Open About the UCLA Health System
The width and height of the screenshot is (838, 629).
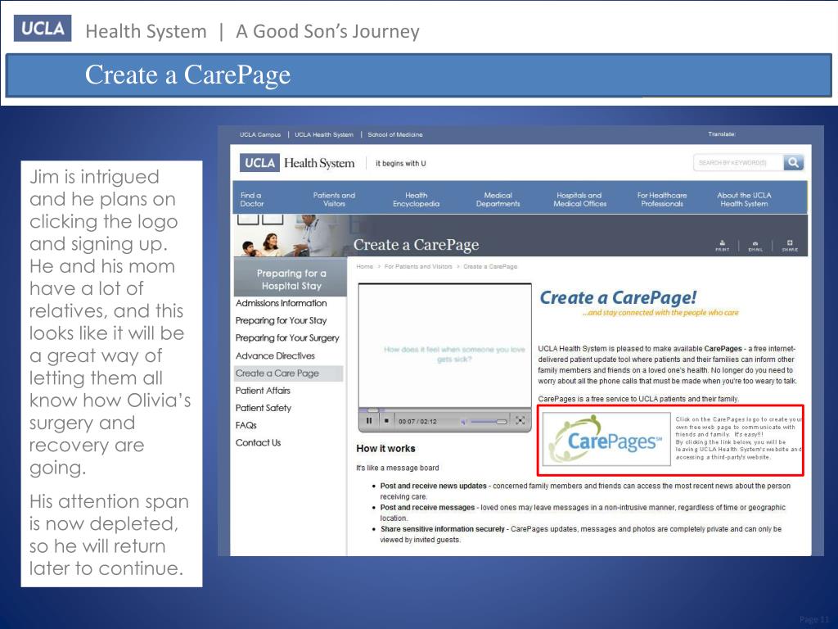tap(744, 200)
